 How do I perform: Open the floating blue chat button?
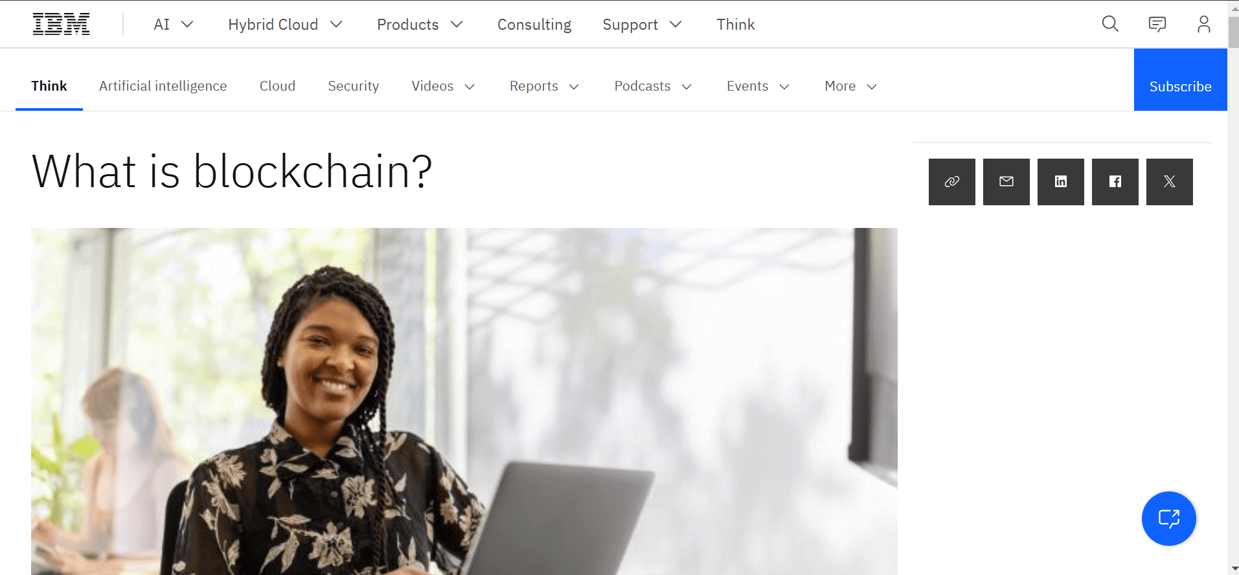click(x=1168, y=519)
